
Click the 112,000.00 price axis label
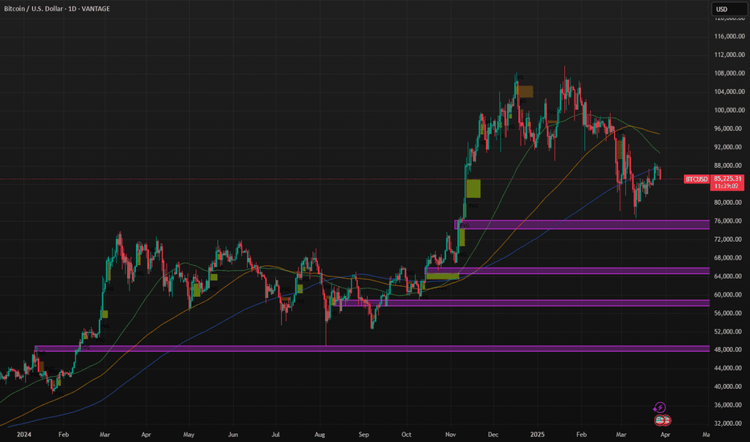tap(729, 55)
